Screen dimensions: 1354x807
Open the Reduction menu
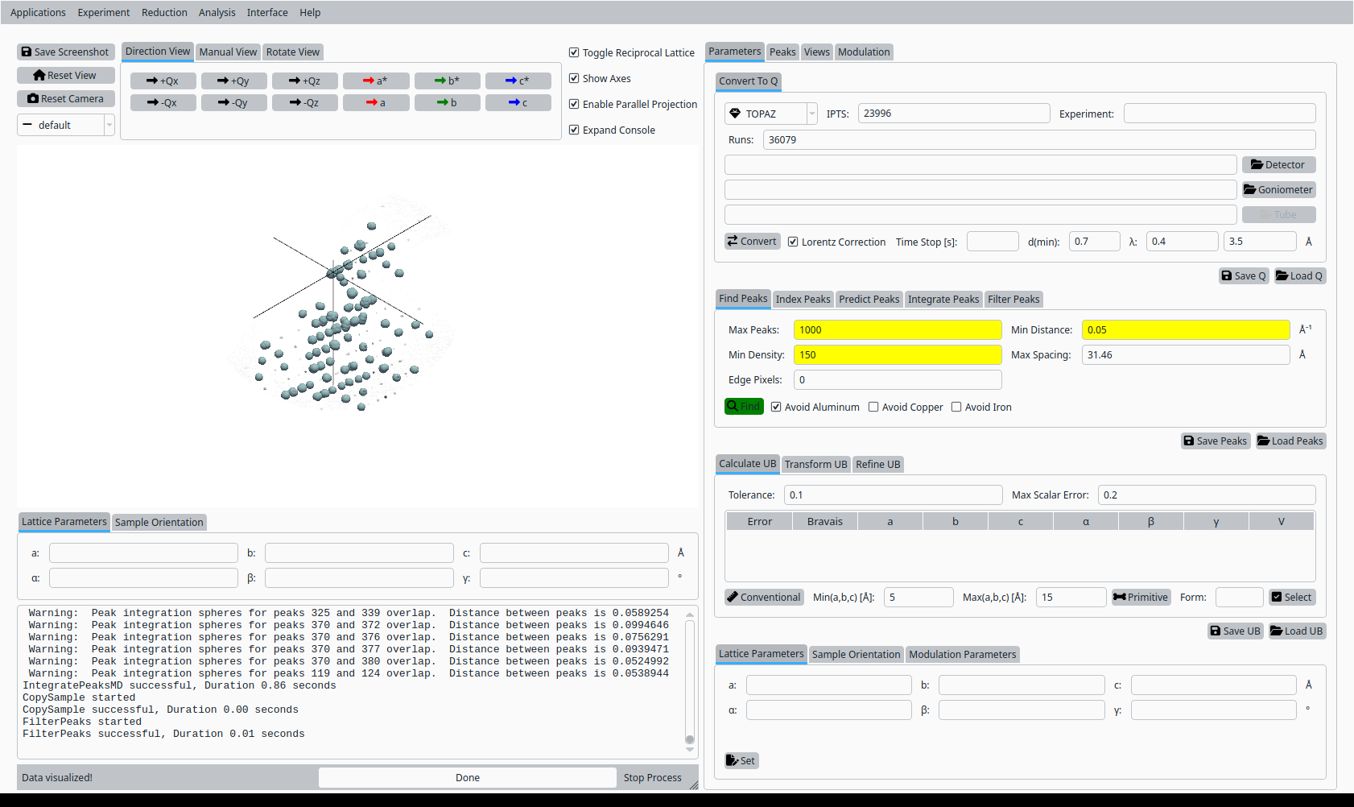coord(164,13)
